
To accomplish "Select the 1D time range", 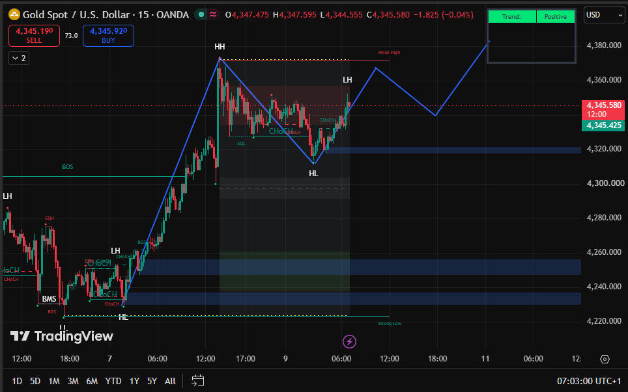I will tap(17, 381).
